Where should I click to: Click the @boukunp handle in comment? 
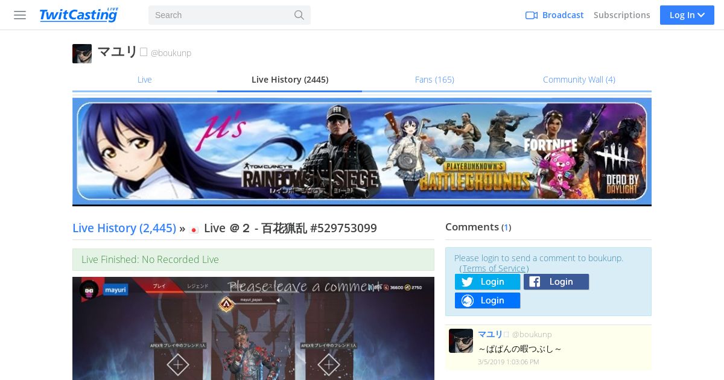tap(532, 334)
